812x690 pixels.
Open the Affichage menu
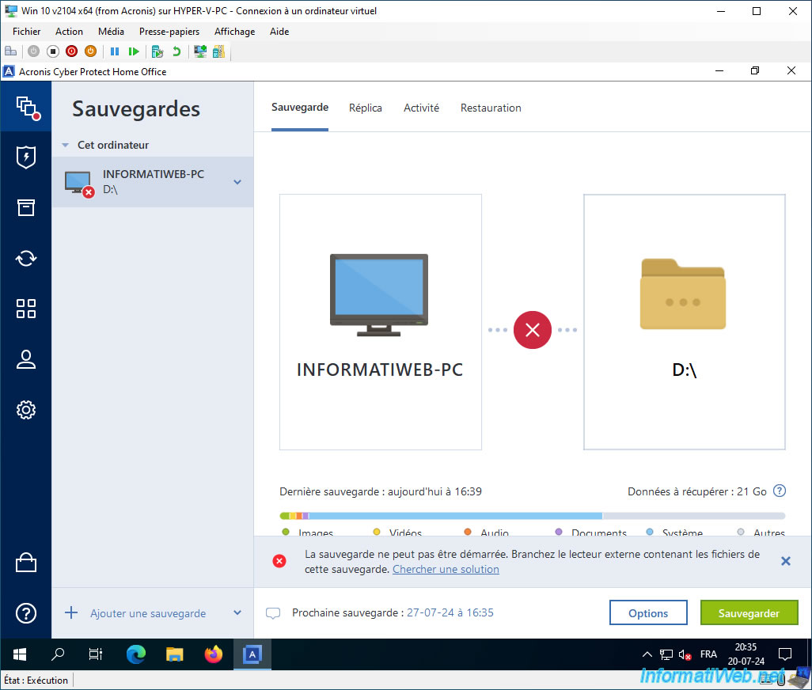(x=234, y=32)
